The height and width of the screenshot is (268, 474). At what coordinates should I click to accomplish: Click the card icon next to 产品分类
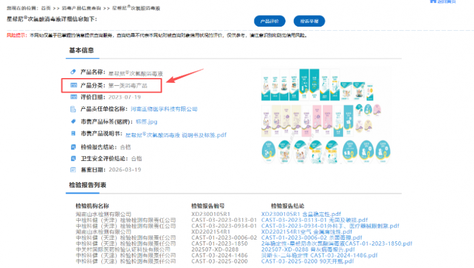(73, 85)
